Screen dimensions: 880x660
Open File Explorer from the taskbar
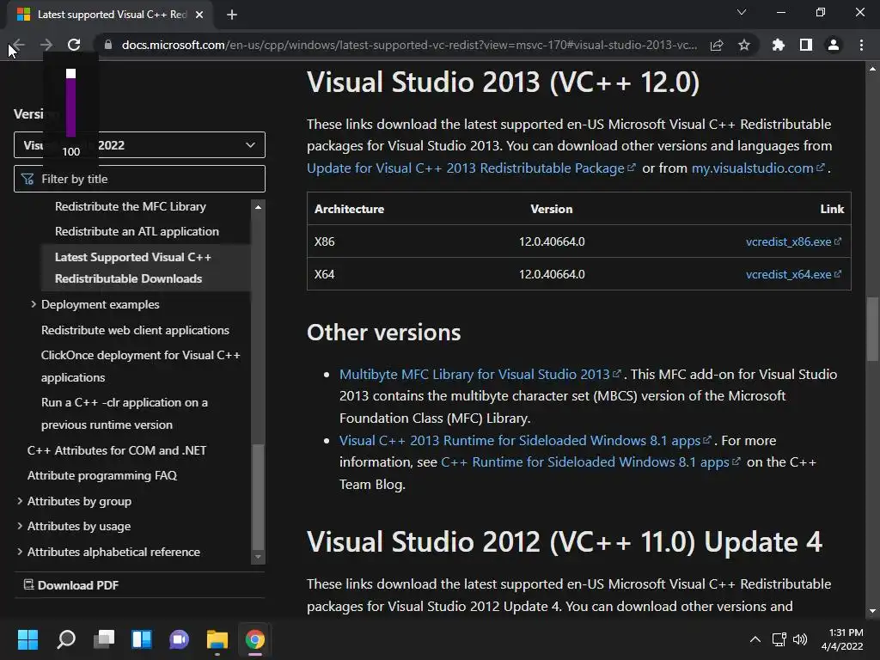click(217, 639)
